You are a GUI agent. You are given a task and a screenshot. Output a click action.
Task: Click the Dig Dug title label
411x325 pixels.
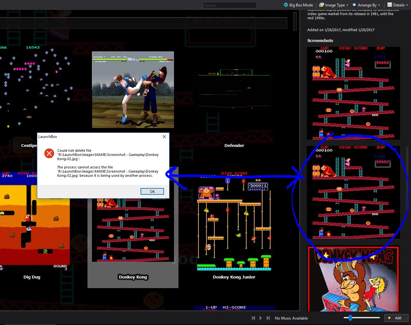click(x=32, y=277)
